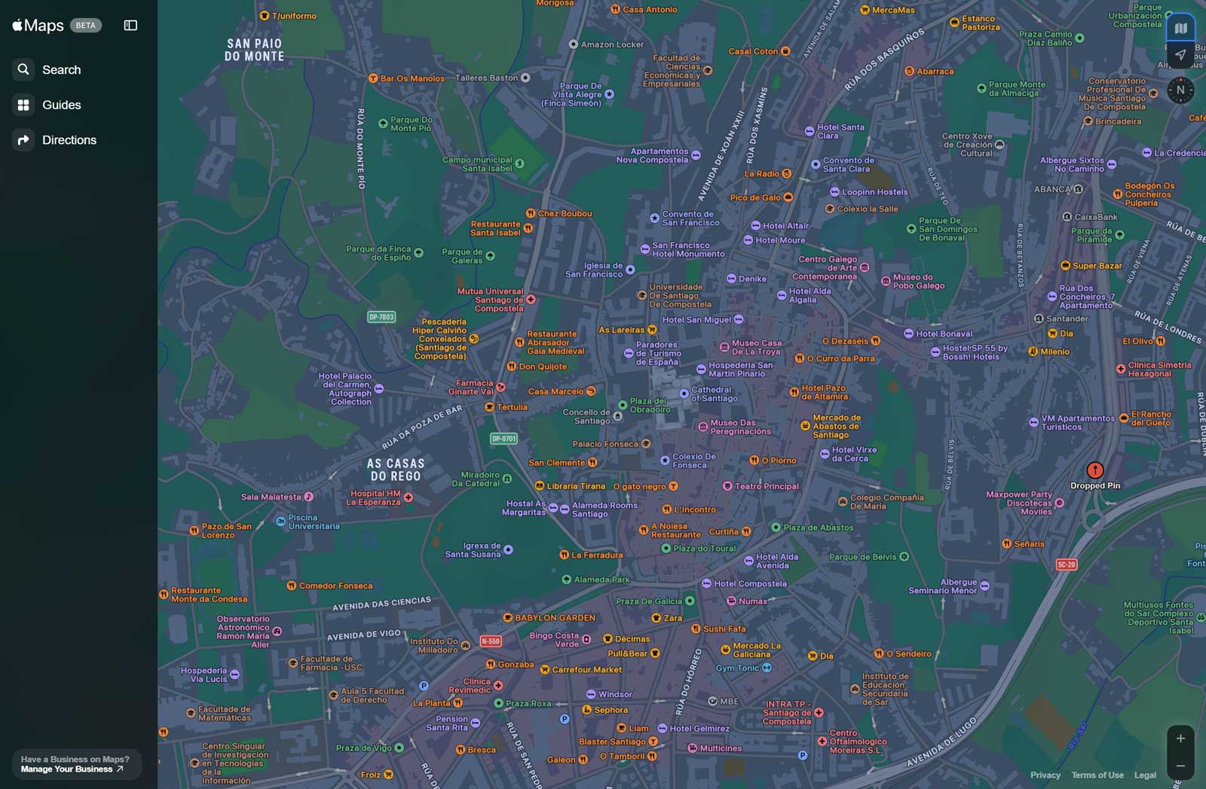Select the Bar Os Manolos marker
The image size is (1206, 789).
pyautogui.click(x=372, y=78)
